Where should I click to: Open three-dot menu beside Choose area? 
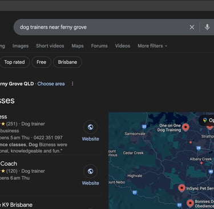click(72, 84)
